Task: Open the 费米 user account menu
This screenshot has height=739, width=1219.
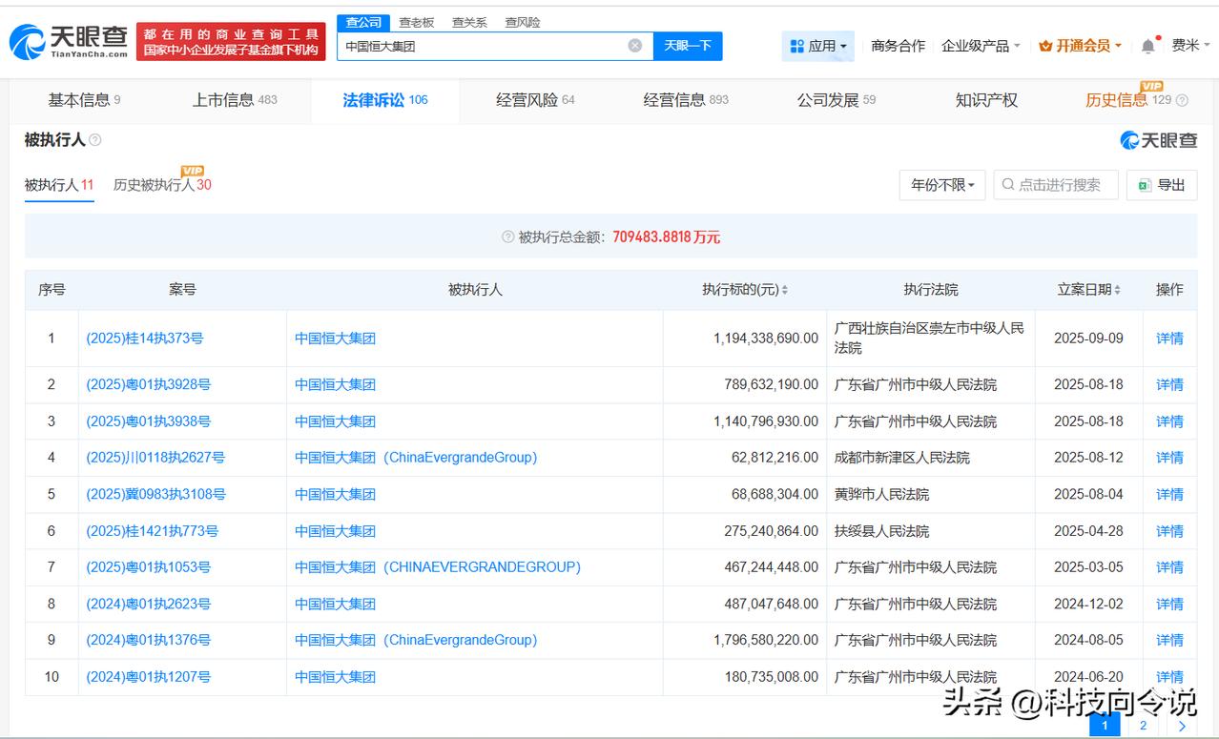Action: (1190, 46)
